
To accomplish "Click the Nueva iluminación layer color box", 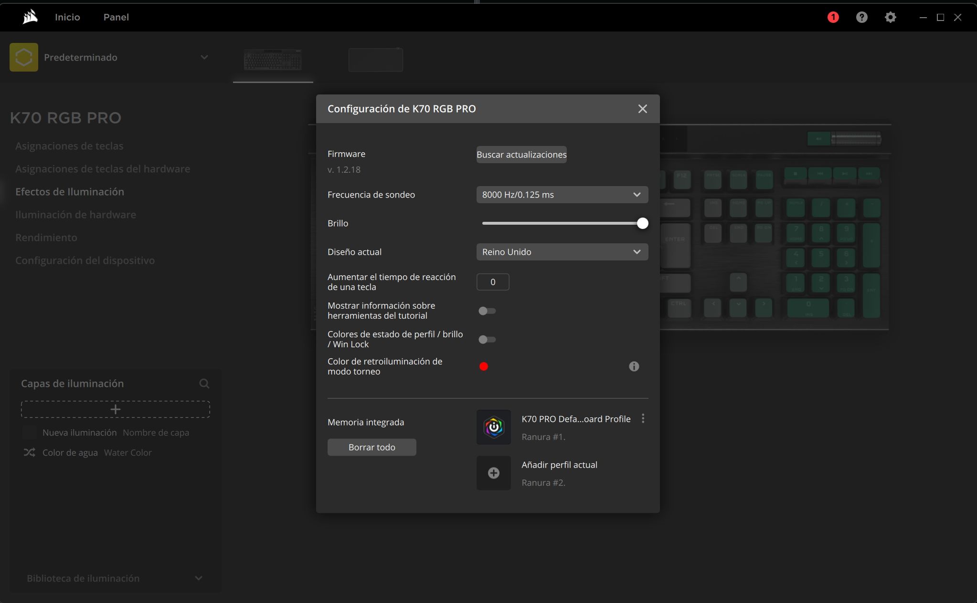I will pos(30,433).
